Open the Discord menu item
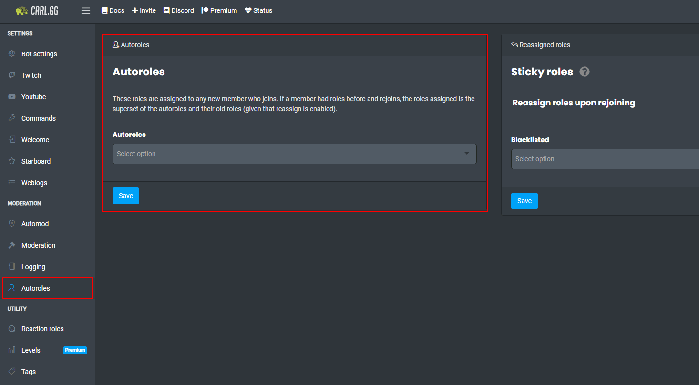This screenshot has height=385, width=699. 179,10
